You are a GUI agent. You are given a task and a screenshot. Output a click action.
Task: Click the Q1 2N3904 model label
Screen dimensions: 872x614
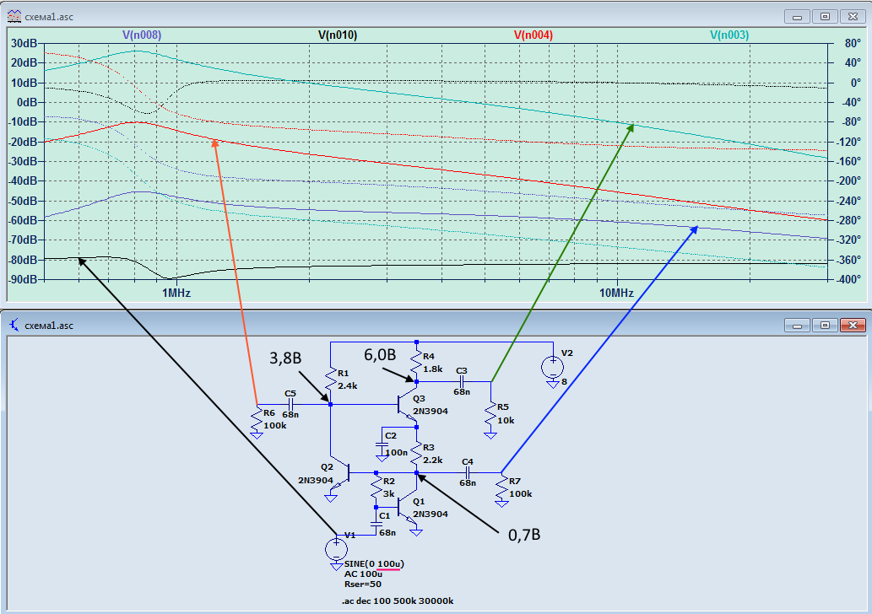[431, 514]
